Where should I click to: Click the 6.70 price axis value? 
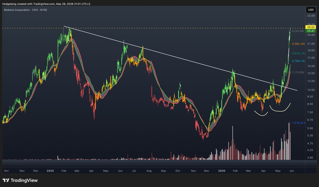pos(311,120)
